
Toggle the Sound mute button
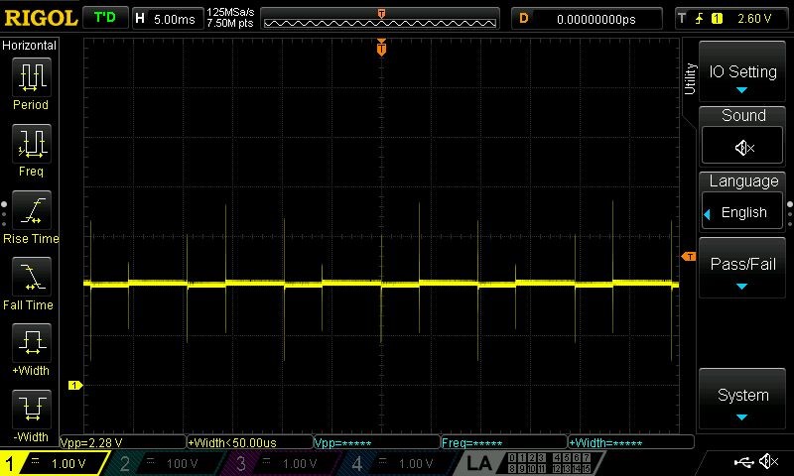(x=742, y=147)
